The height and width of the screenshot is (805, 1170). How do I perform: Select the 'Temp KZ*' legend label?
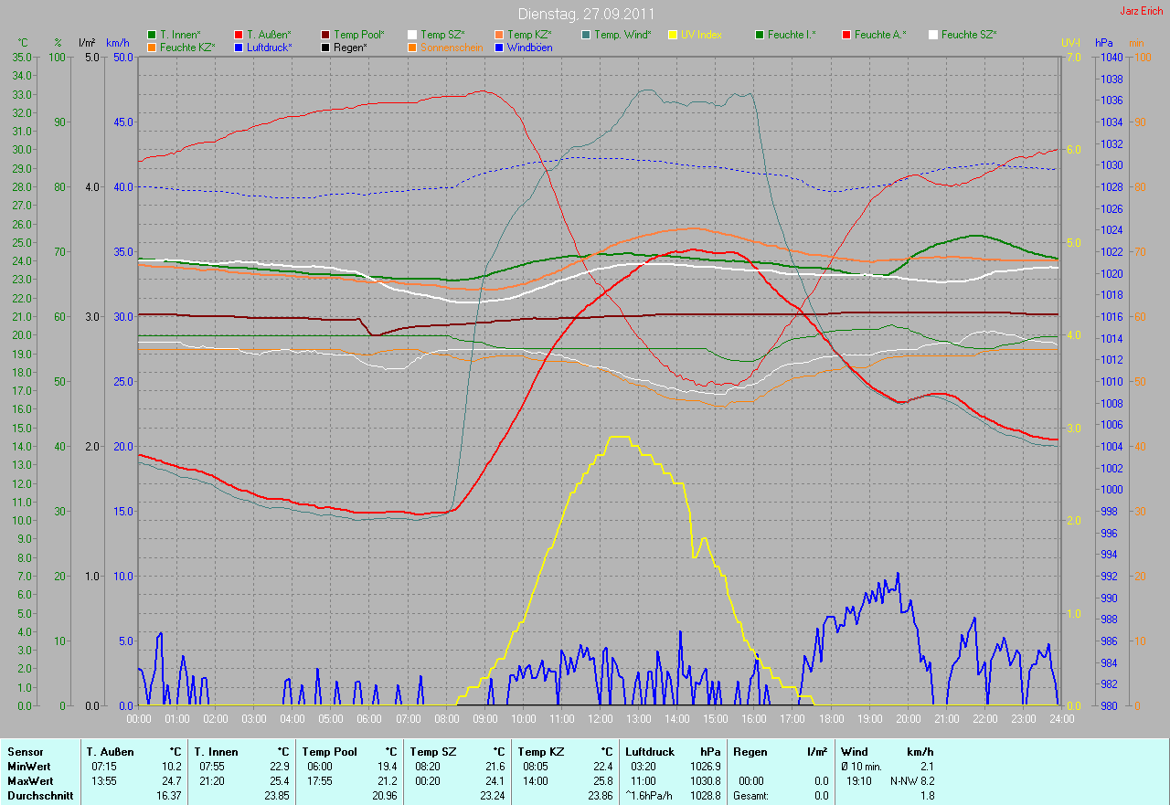529,35
